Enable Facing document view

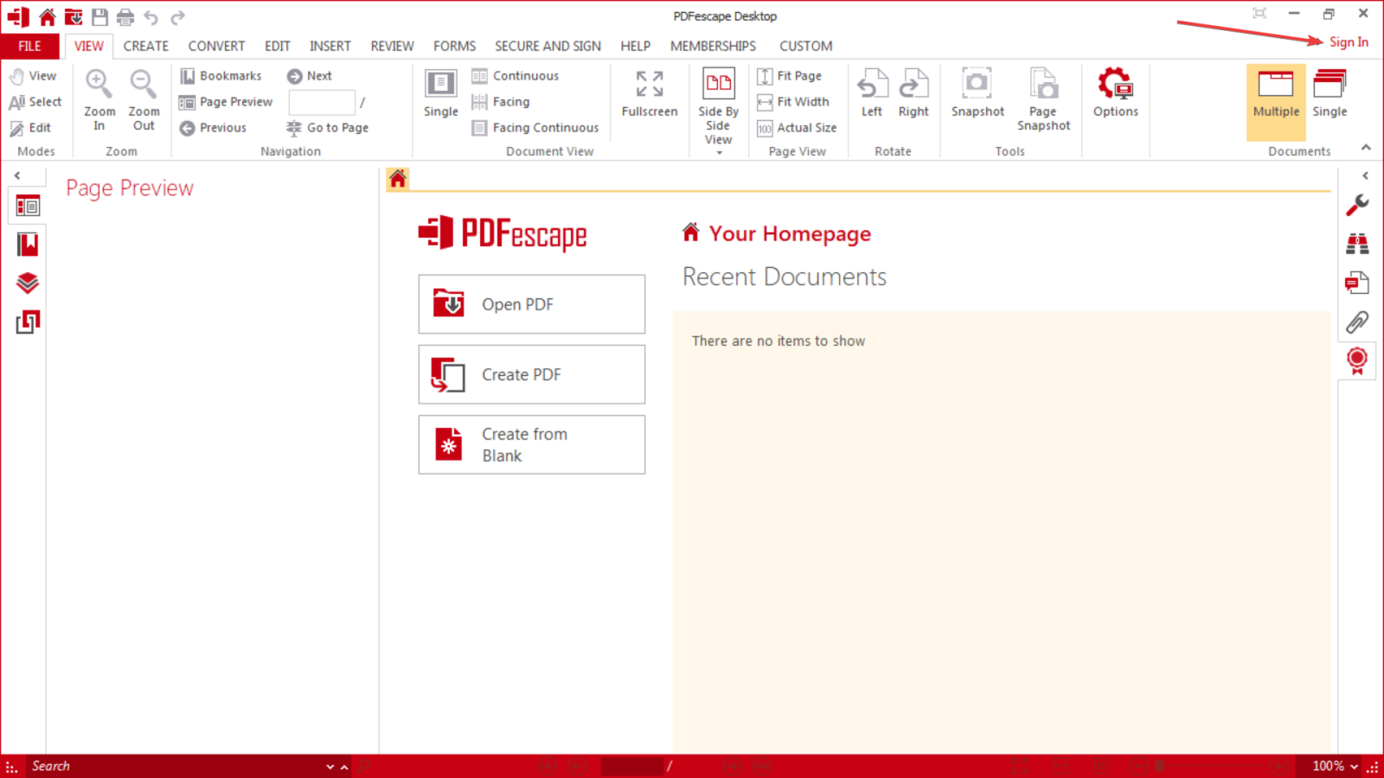501,102
